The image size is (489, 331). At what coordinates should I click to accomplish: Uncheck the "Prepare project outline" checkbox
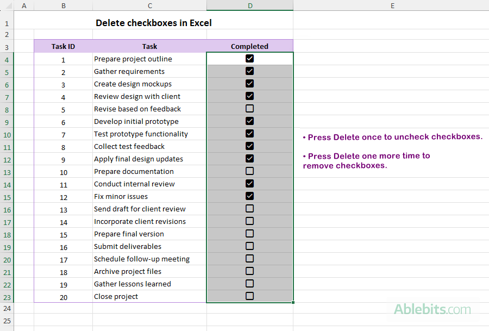tap(249, 58)
